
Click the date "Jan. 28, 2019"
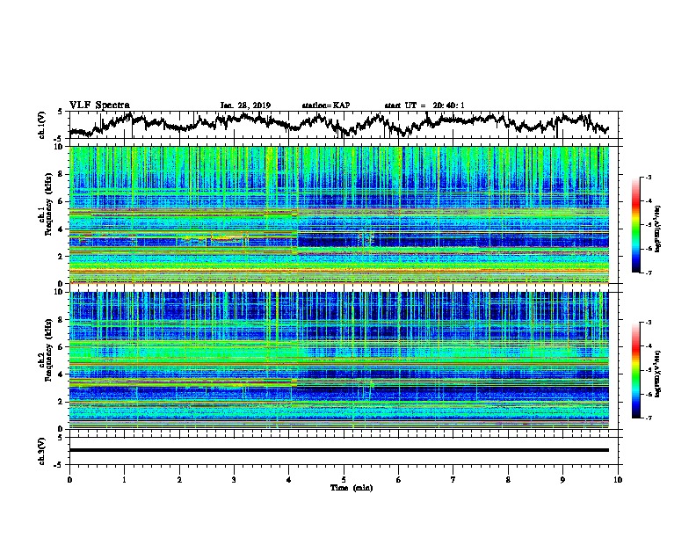[x=245, y=105]
